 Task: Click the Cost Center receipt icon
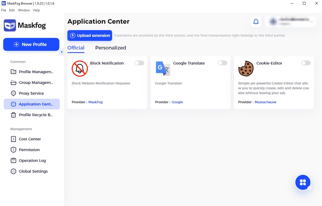(x=13, y=139)
